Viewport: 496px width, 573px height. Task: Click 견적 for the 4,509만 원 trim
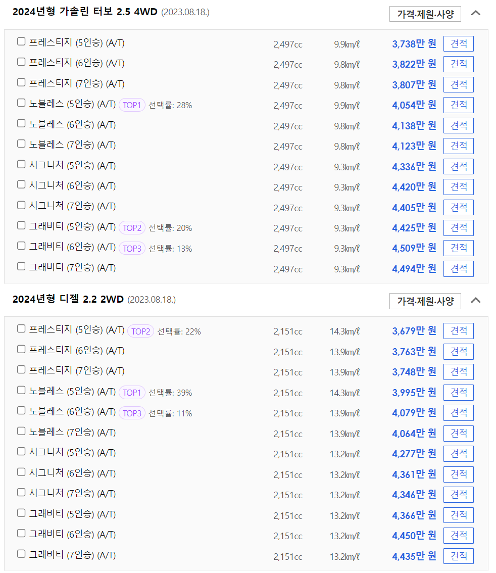(459, 248)
